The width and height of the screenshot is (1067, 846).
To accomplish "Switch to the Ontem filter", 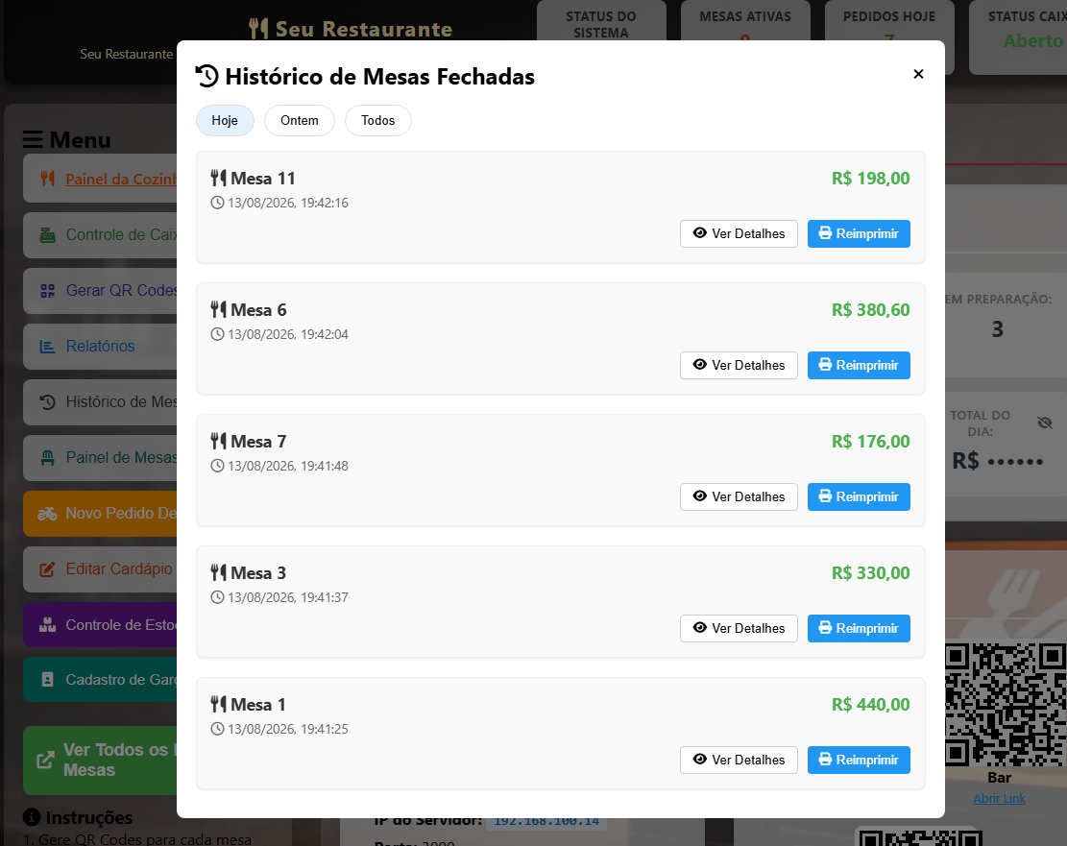I will 300,120.
